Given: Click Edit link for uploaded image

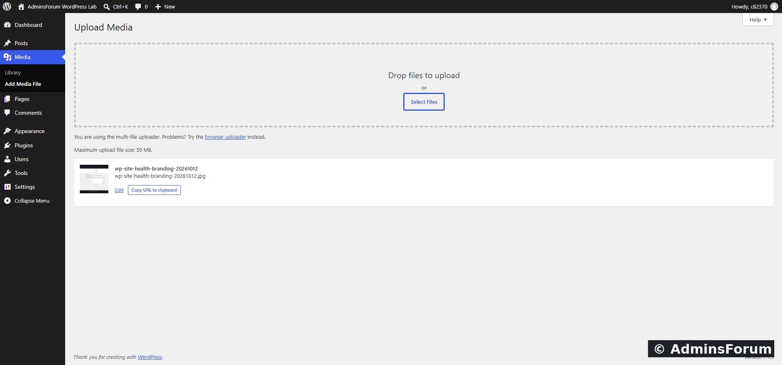Looking at the screenshot, I should 119,190.
